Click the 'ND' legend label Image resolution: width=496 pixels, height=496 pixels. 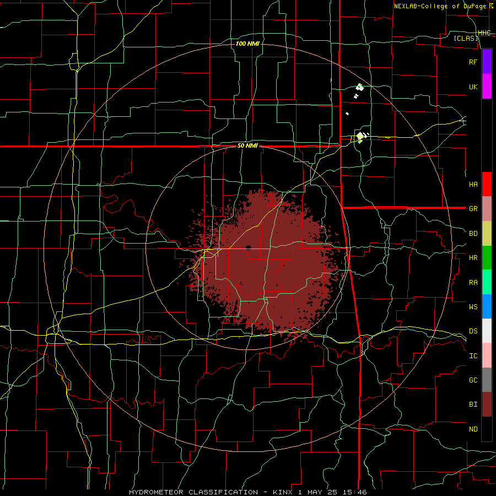tap(473, 429)
